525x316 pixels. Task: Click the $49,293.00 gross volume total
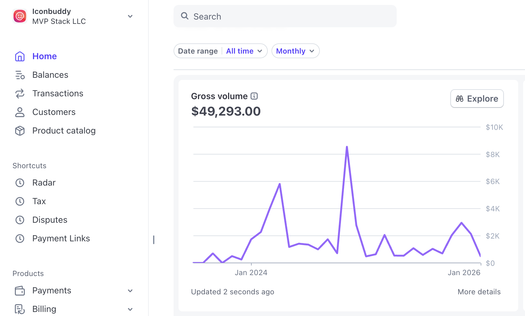(x=226, y=111)
